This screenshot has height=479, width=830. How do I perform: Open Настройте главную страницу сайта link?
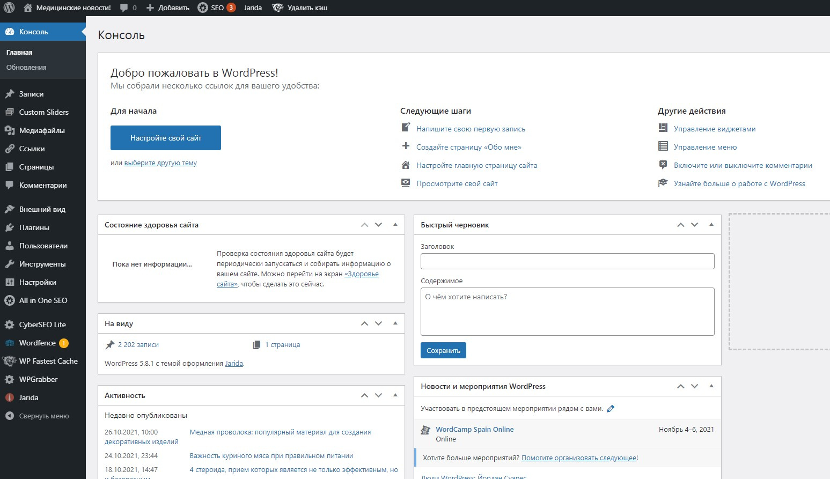(477, 165)
